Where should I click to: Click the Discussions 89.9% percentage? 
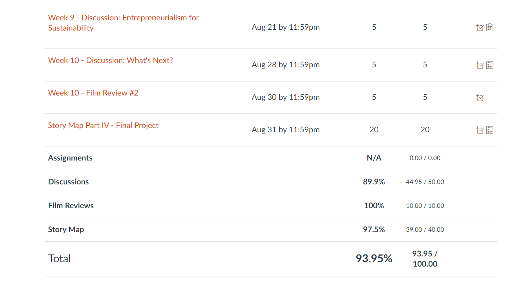coord(374,182)
